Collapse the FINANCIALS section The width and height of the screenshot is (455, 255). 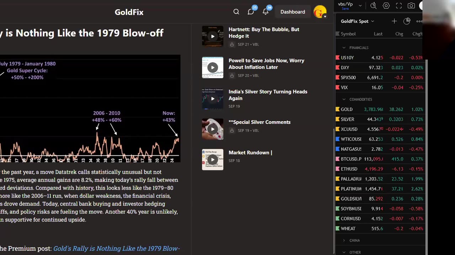[x=344, y=47]
